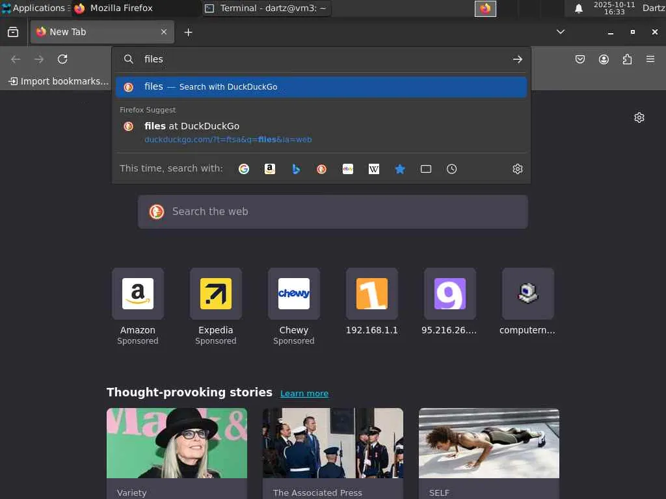Search history via clock icon
Image resolution: width=666 pixels, height=499 pixels.
pyautogui.click(x=451, y=169)
